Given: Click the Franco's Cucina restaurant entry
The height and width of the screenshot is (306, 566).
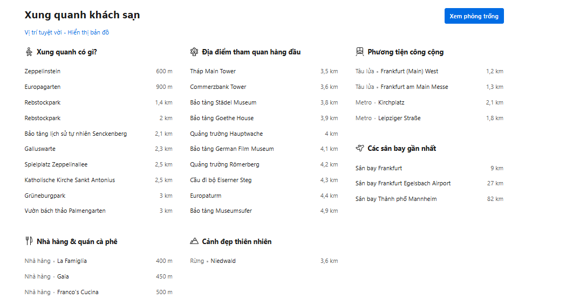Looking at the screenshot, I should point(78,292).
